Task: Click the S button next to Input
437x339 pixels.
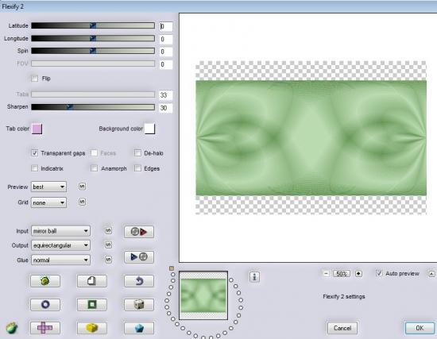Action: click(x=108, y=231)
